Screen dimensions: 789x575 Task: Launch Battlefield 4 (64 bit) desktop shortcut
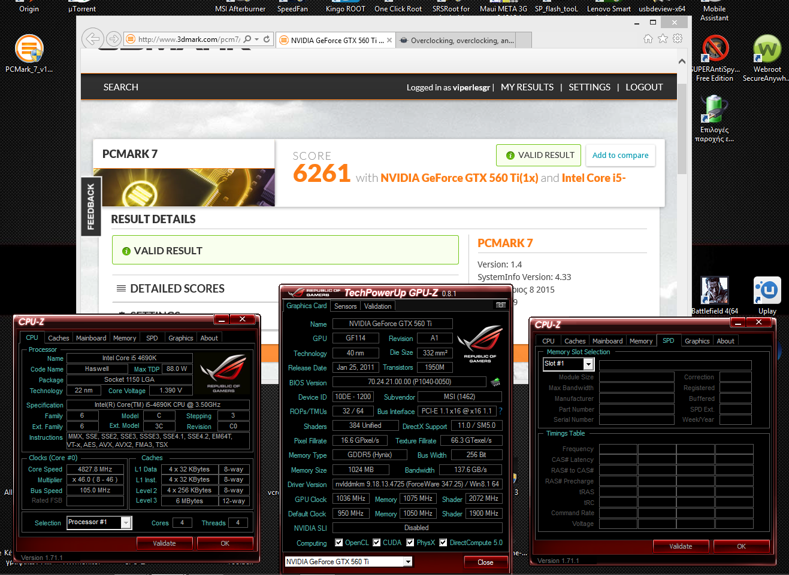(714, 296)
